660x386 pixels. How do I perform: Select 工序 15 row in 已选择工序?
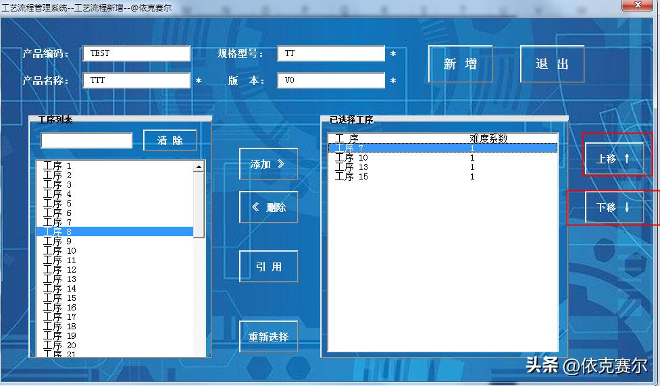[x=442, y=177]
